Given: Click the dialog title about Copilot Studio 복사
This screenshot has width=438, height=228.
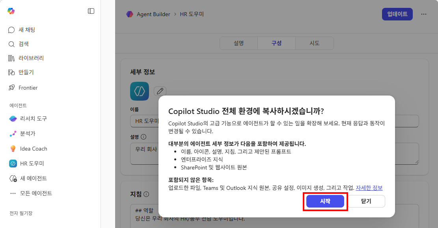Looking at the screenshot, I should 246,111.
